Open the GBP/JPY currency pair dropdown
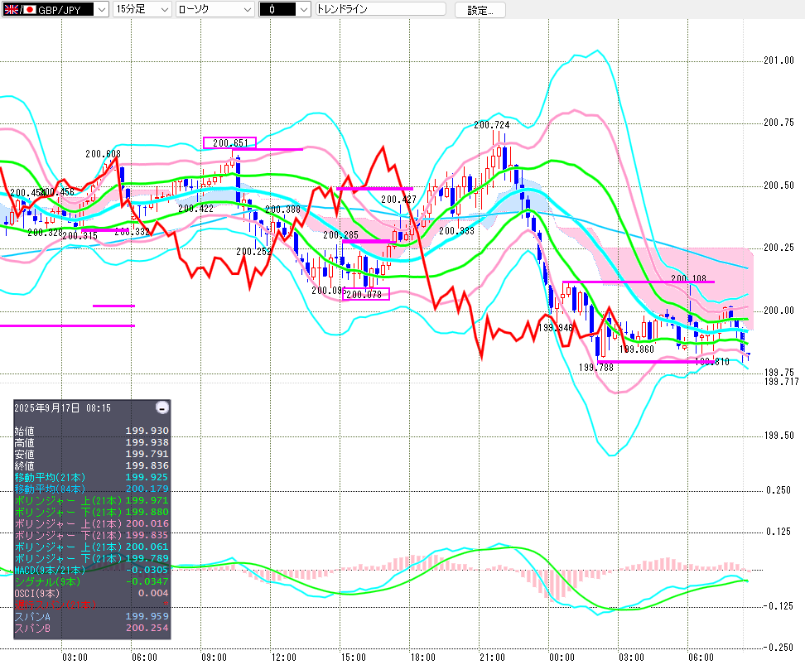The image size is (805, 665). 100,9
